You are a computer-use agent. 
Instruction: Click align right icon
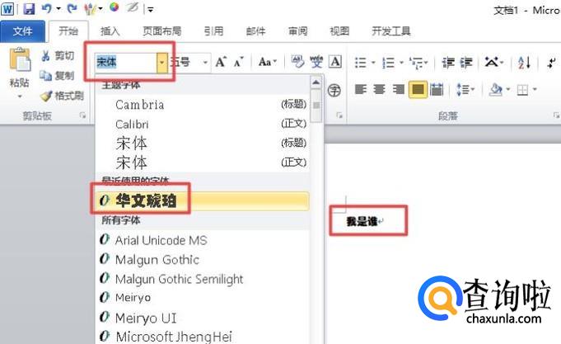click(398, 89)
